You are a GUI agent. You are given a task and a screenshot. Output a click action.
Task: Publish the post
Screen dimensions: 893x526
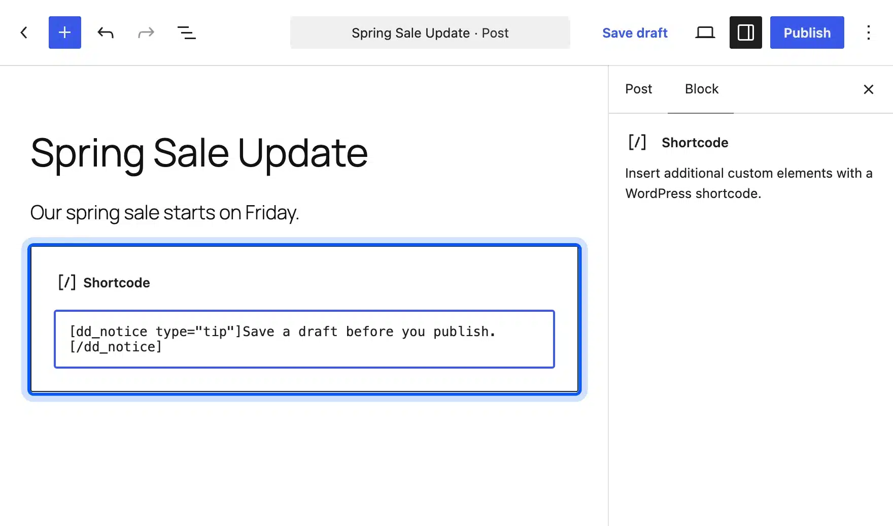click(807, 32)
